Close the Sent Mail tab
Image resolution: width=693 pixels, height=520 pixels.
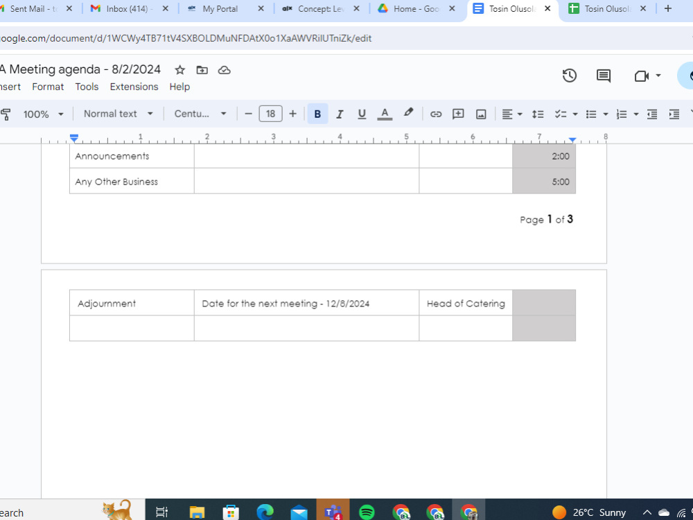click(x=69, y=8)
